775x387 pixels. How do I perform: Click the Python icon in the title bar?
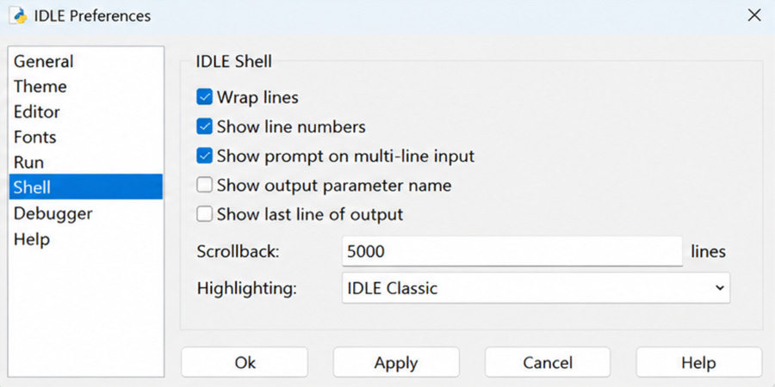click(x=20, y=15)
